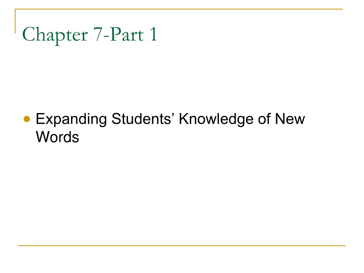Viewport: 364px width, 273px height.
Task: Click the word 'of' in bullet text
Action: [x=264, y=119]
